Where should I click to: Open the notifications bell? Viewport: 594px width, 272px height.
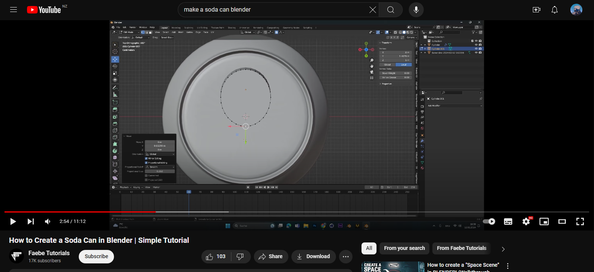point(555,10)
